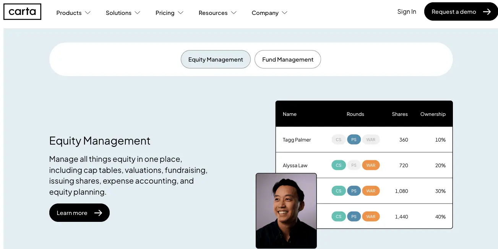Expand the chevron next to Solutions
Image resolution: width=498 pixels, height=249 pixels.
click(138, 13)
